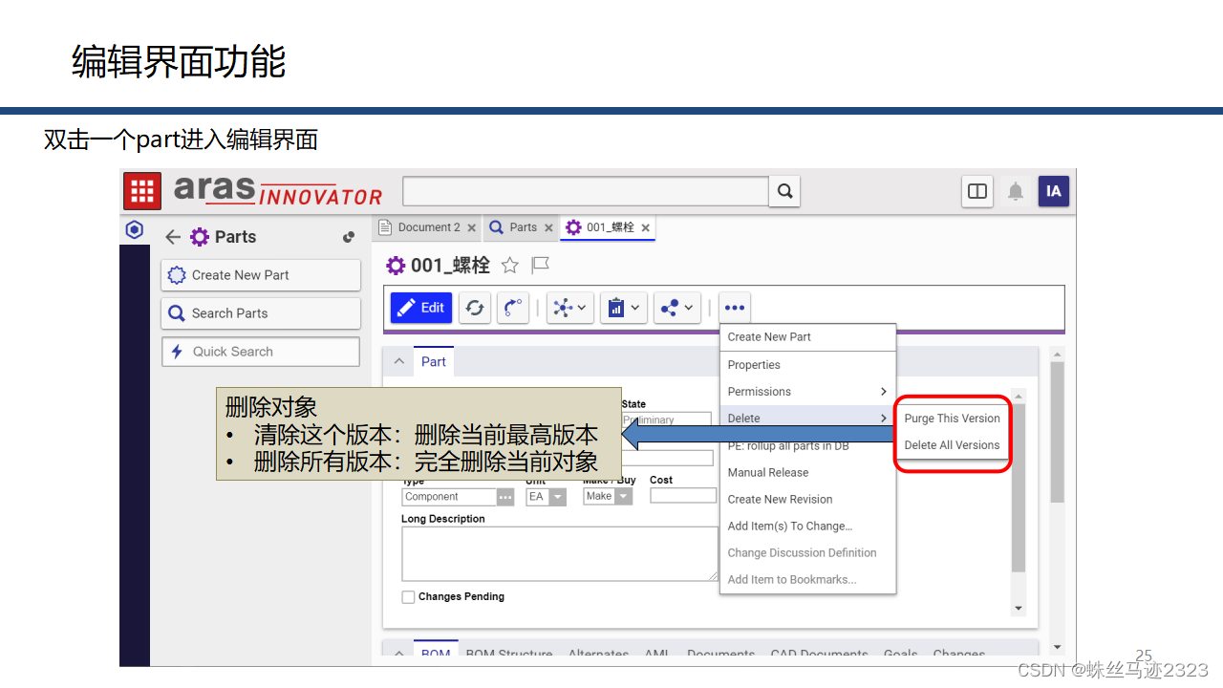Viewport: 1223px width, 688px height.
Task: Click the Create New Part button
Action: tap(260, 275)
